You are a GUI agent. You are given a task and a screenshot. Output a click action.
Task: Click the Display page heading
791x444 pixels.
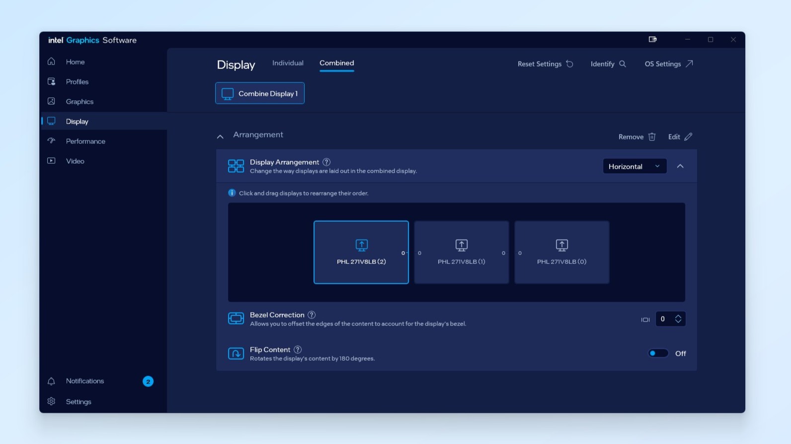pos(236,65)
